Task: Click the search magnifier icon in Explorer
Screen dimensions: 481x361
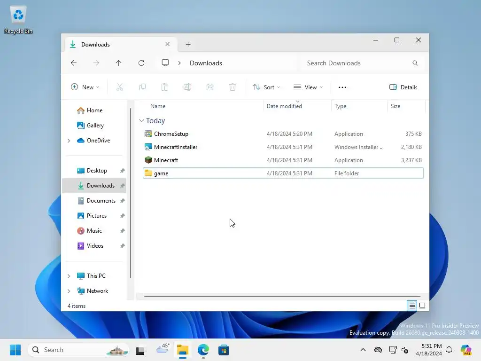Action: click(415, 63)
